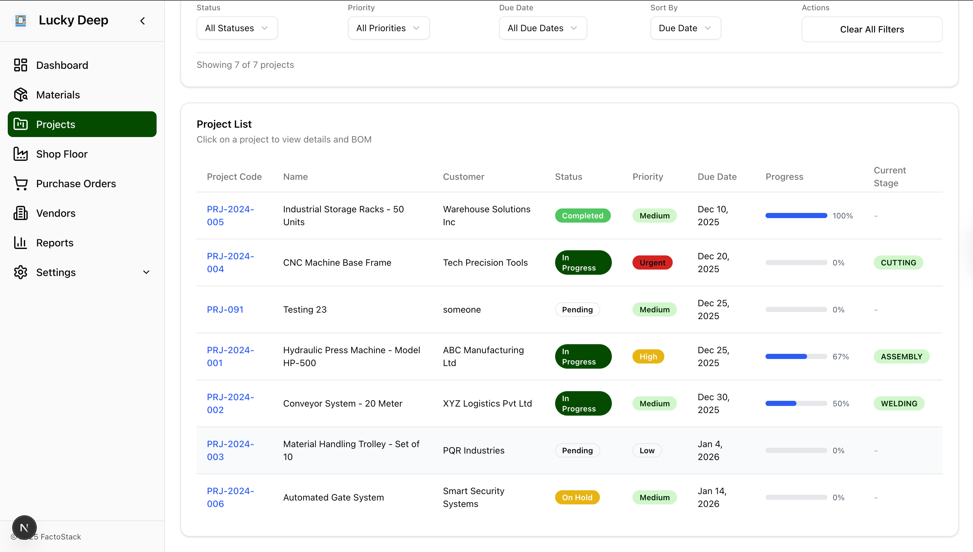Click the Dashboard grid icon
The image size is (973, 552).
tap(21, 65)
